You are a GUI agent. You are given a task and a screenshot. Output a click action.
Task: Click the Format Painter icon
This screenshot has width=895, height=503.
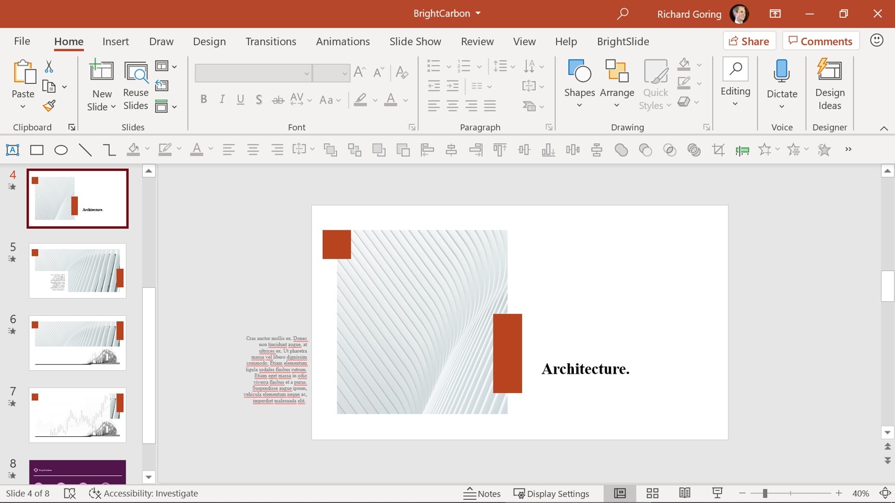click(49, 106)
